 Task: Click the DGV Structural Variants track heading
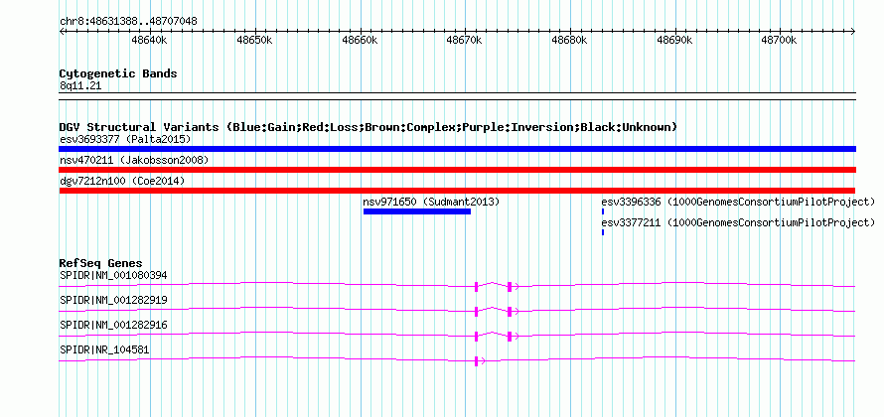[368, 127]
